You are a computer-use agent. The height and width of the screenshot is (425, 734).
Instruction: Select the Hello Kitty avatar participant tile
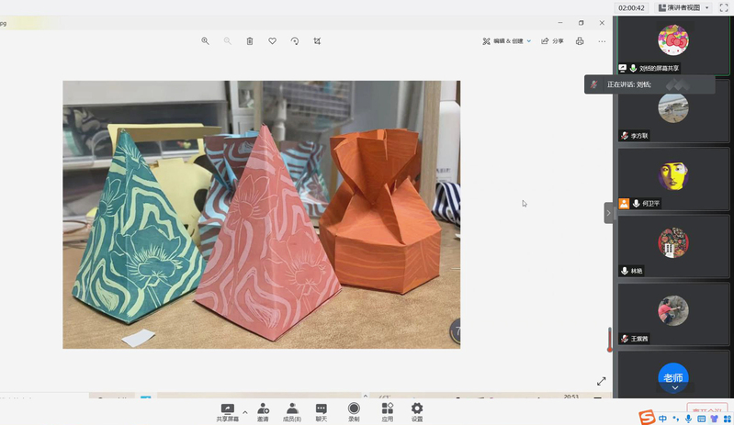[x=673, y=40]
